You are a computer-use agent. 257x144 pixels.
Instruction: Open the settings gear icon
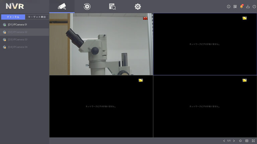click(138, 6)
